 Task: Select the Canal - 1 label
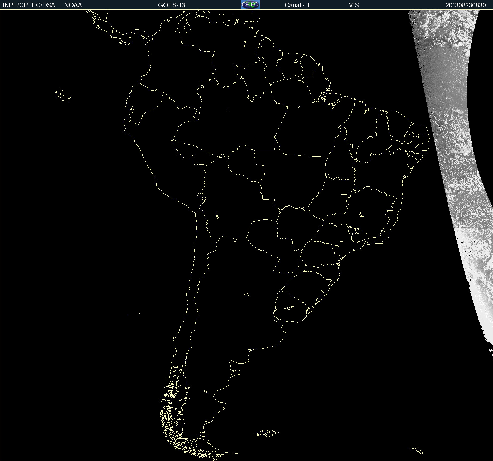(x=297, y=5)
